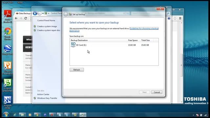The width and height of the screenshot is (210, 118).
Task: Open Google Chrome desktop shortcut
Action: pos(8,34)
